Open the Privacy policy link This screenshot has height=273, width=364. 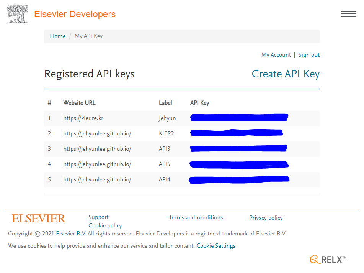coord(266,218)
